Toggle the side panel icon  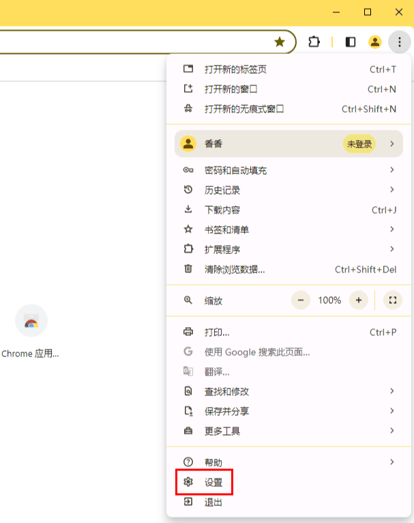pos(351,42)
